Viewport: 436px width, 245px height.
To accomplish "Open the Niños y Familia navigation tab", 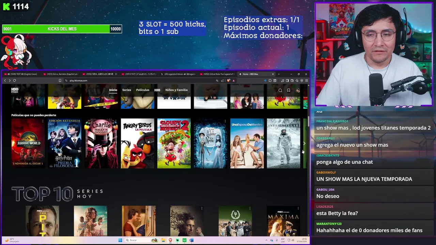I will [x=176, y=90].
